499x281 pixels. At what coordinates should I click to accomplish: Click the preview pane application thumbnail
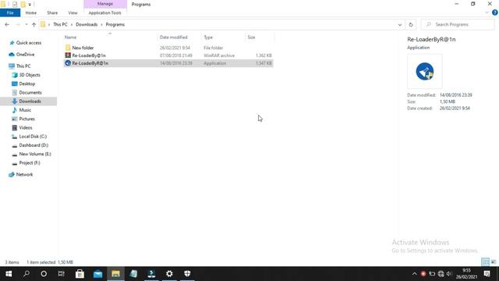[424, 71]
